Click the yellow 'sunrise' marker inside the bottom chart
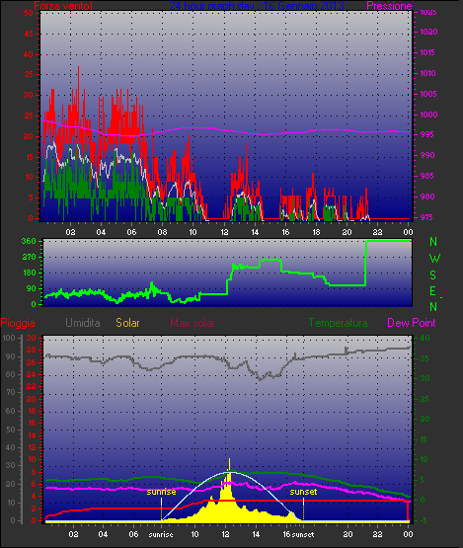 161,492
